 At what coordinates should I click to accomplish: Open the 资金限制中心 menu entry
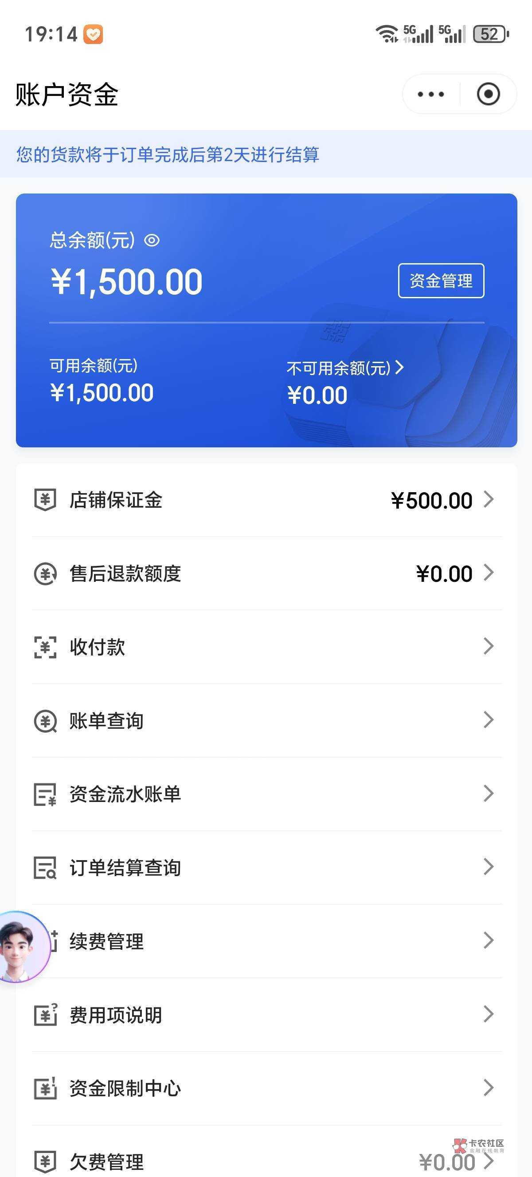coord(125,1089)
